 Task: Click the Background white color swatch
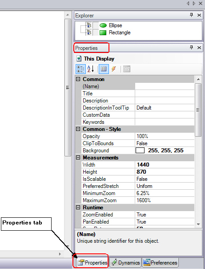(x=140, y=151)
